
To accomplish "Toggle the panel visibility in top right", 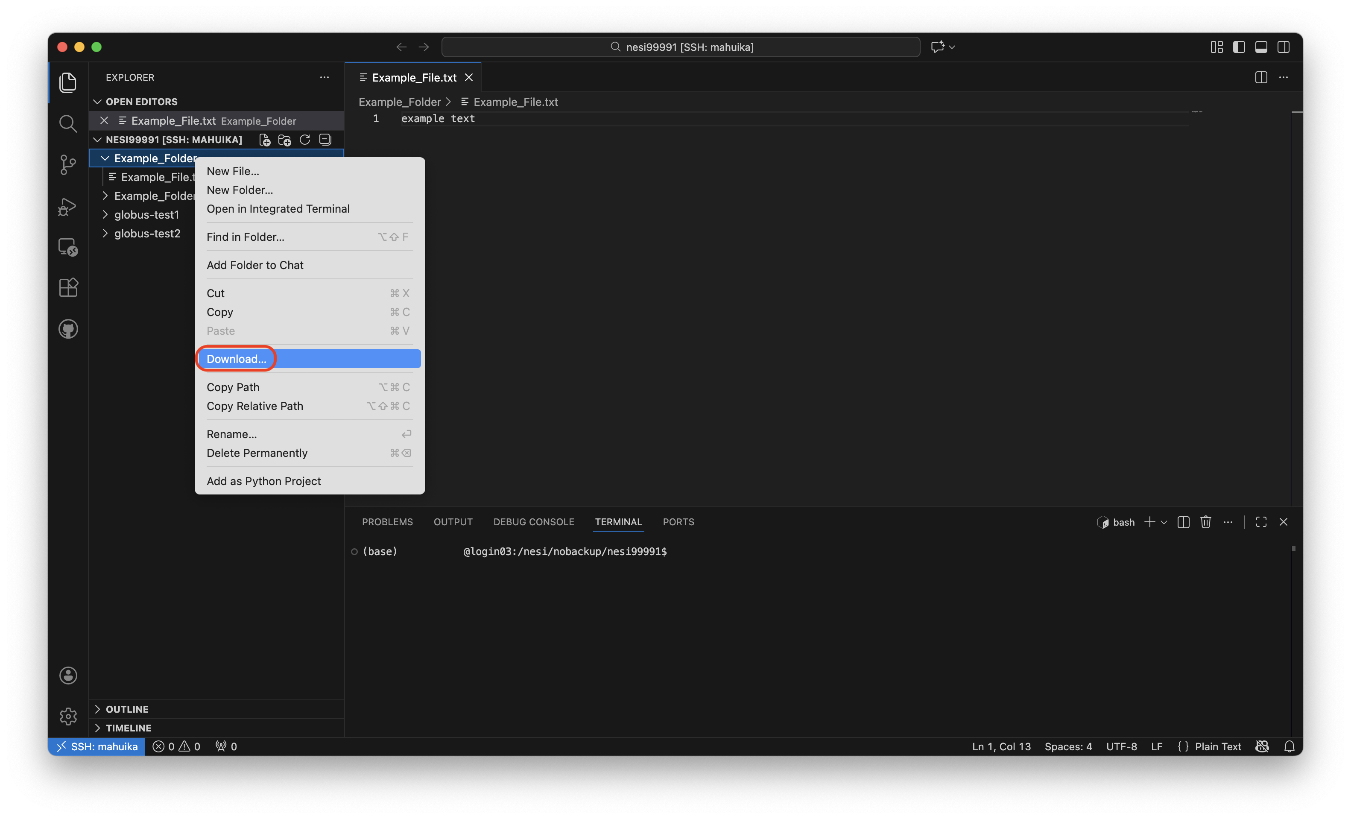I will point(1261,47).
